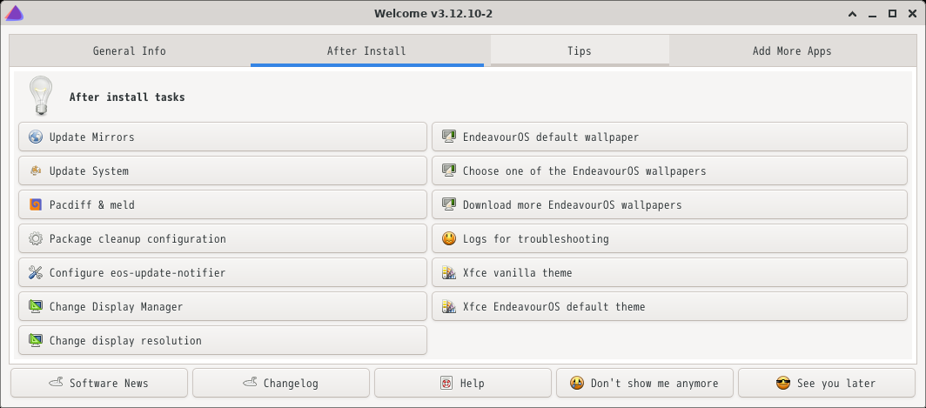Image resolution: width=926 pixels, height=408 pixels.
Task: Click the wrench icon for eos-update-notifier
Action: (x=36, y=273)
